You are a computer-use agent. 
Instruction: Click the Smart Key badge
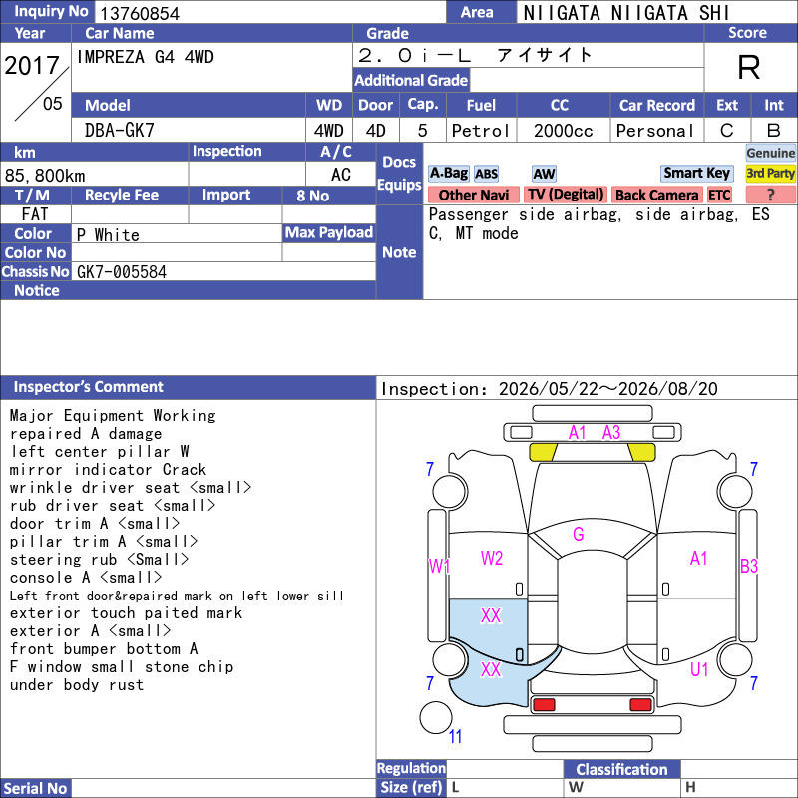[696, 173]
